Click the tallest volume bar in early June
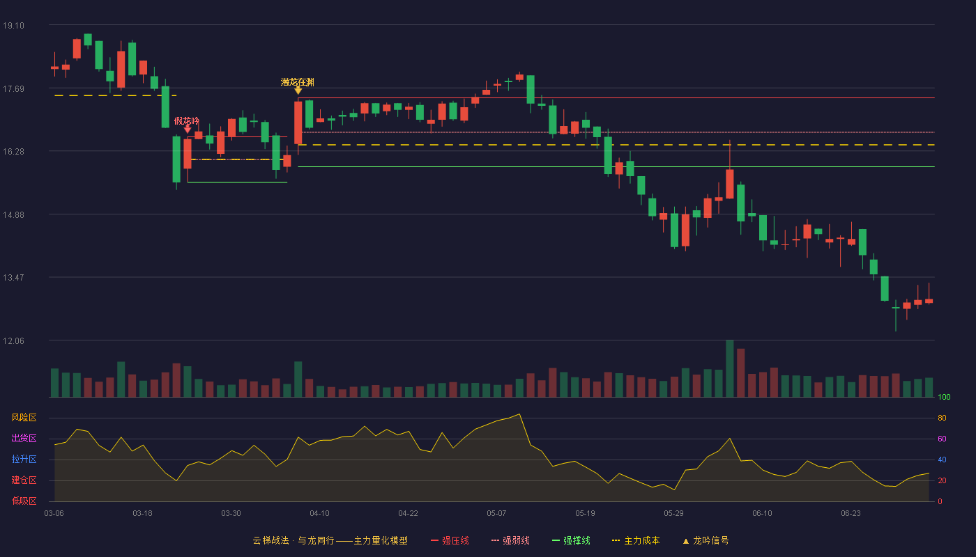This screenshot has height=557, width=976. [x=729, y=368]
